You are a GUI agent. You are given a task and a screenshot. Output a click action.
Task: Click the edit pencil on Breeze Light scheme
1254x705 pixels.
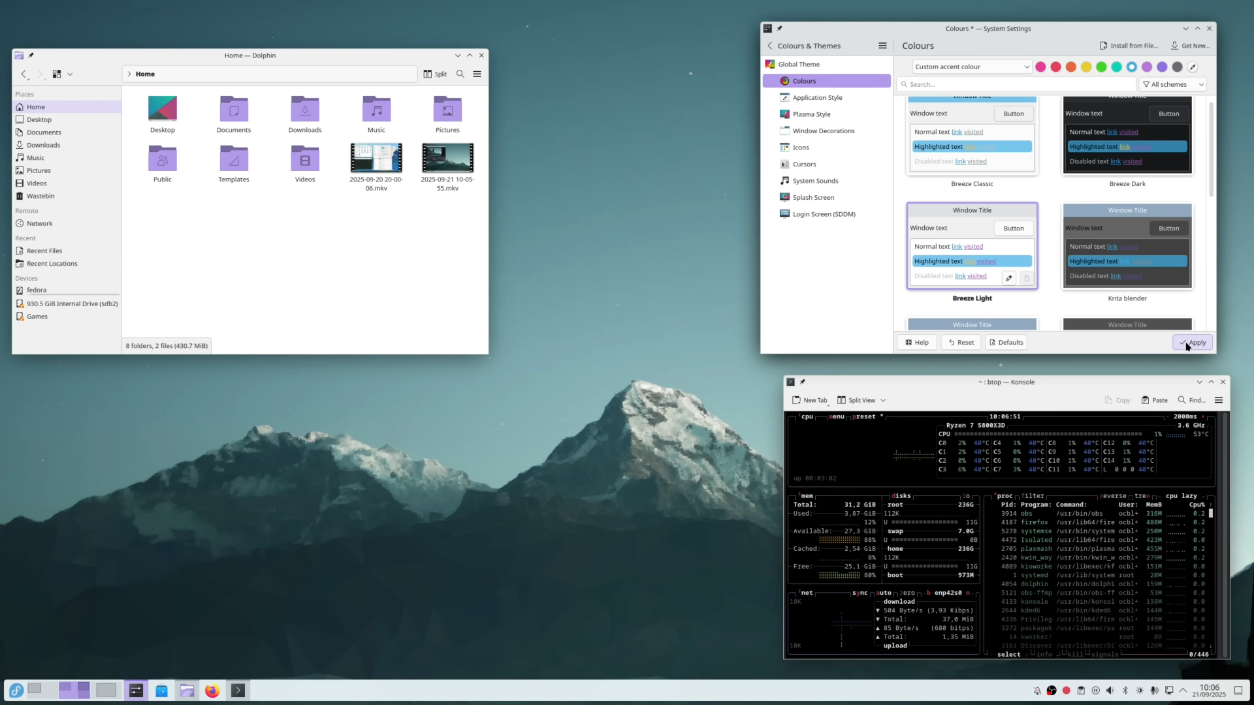(x=1009, y=278)
